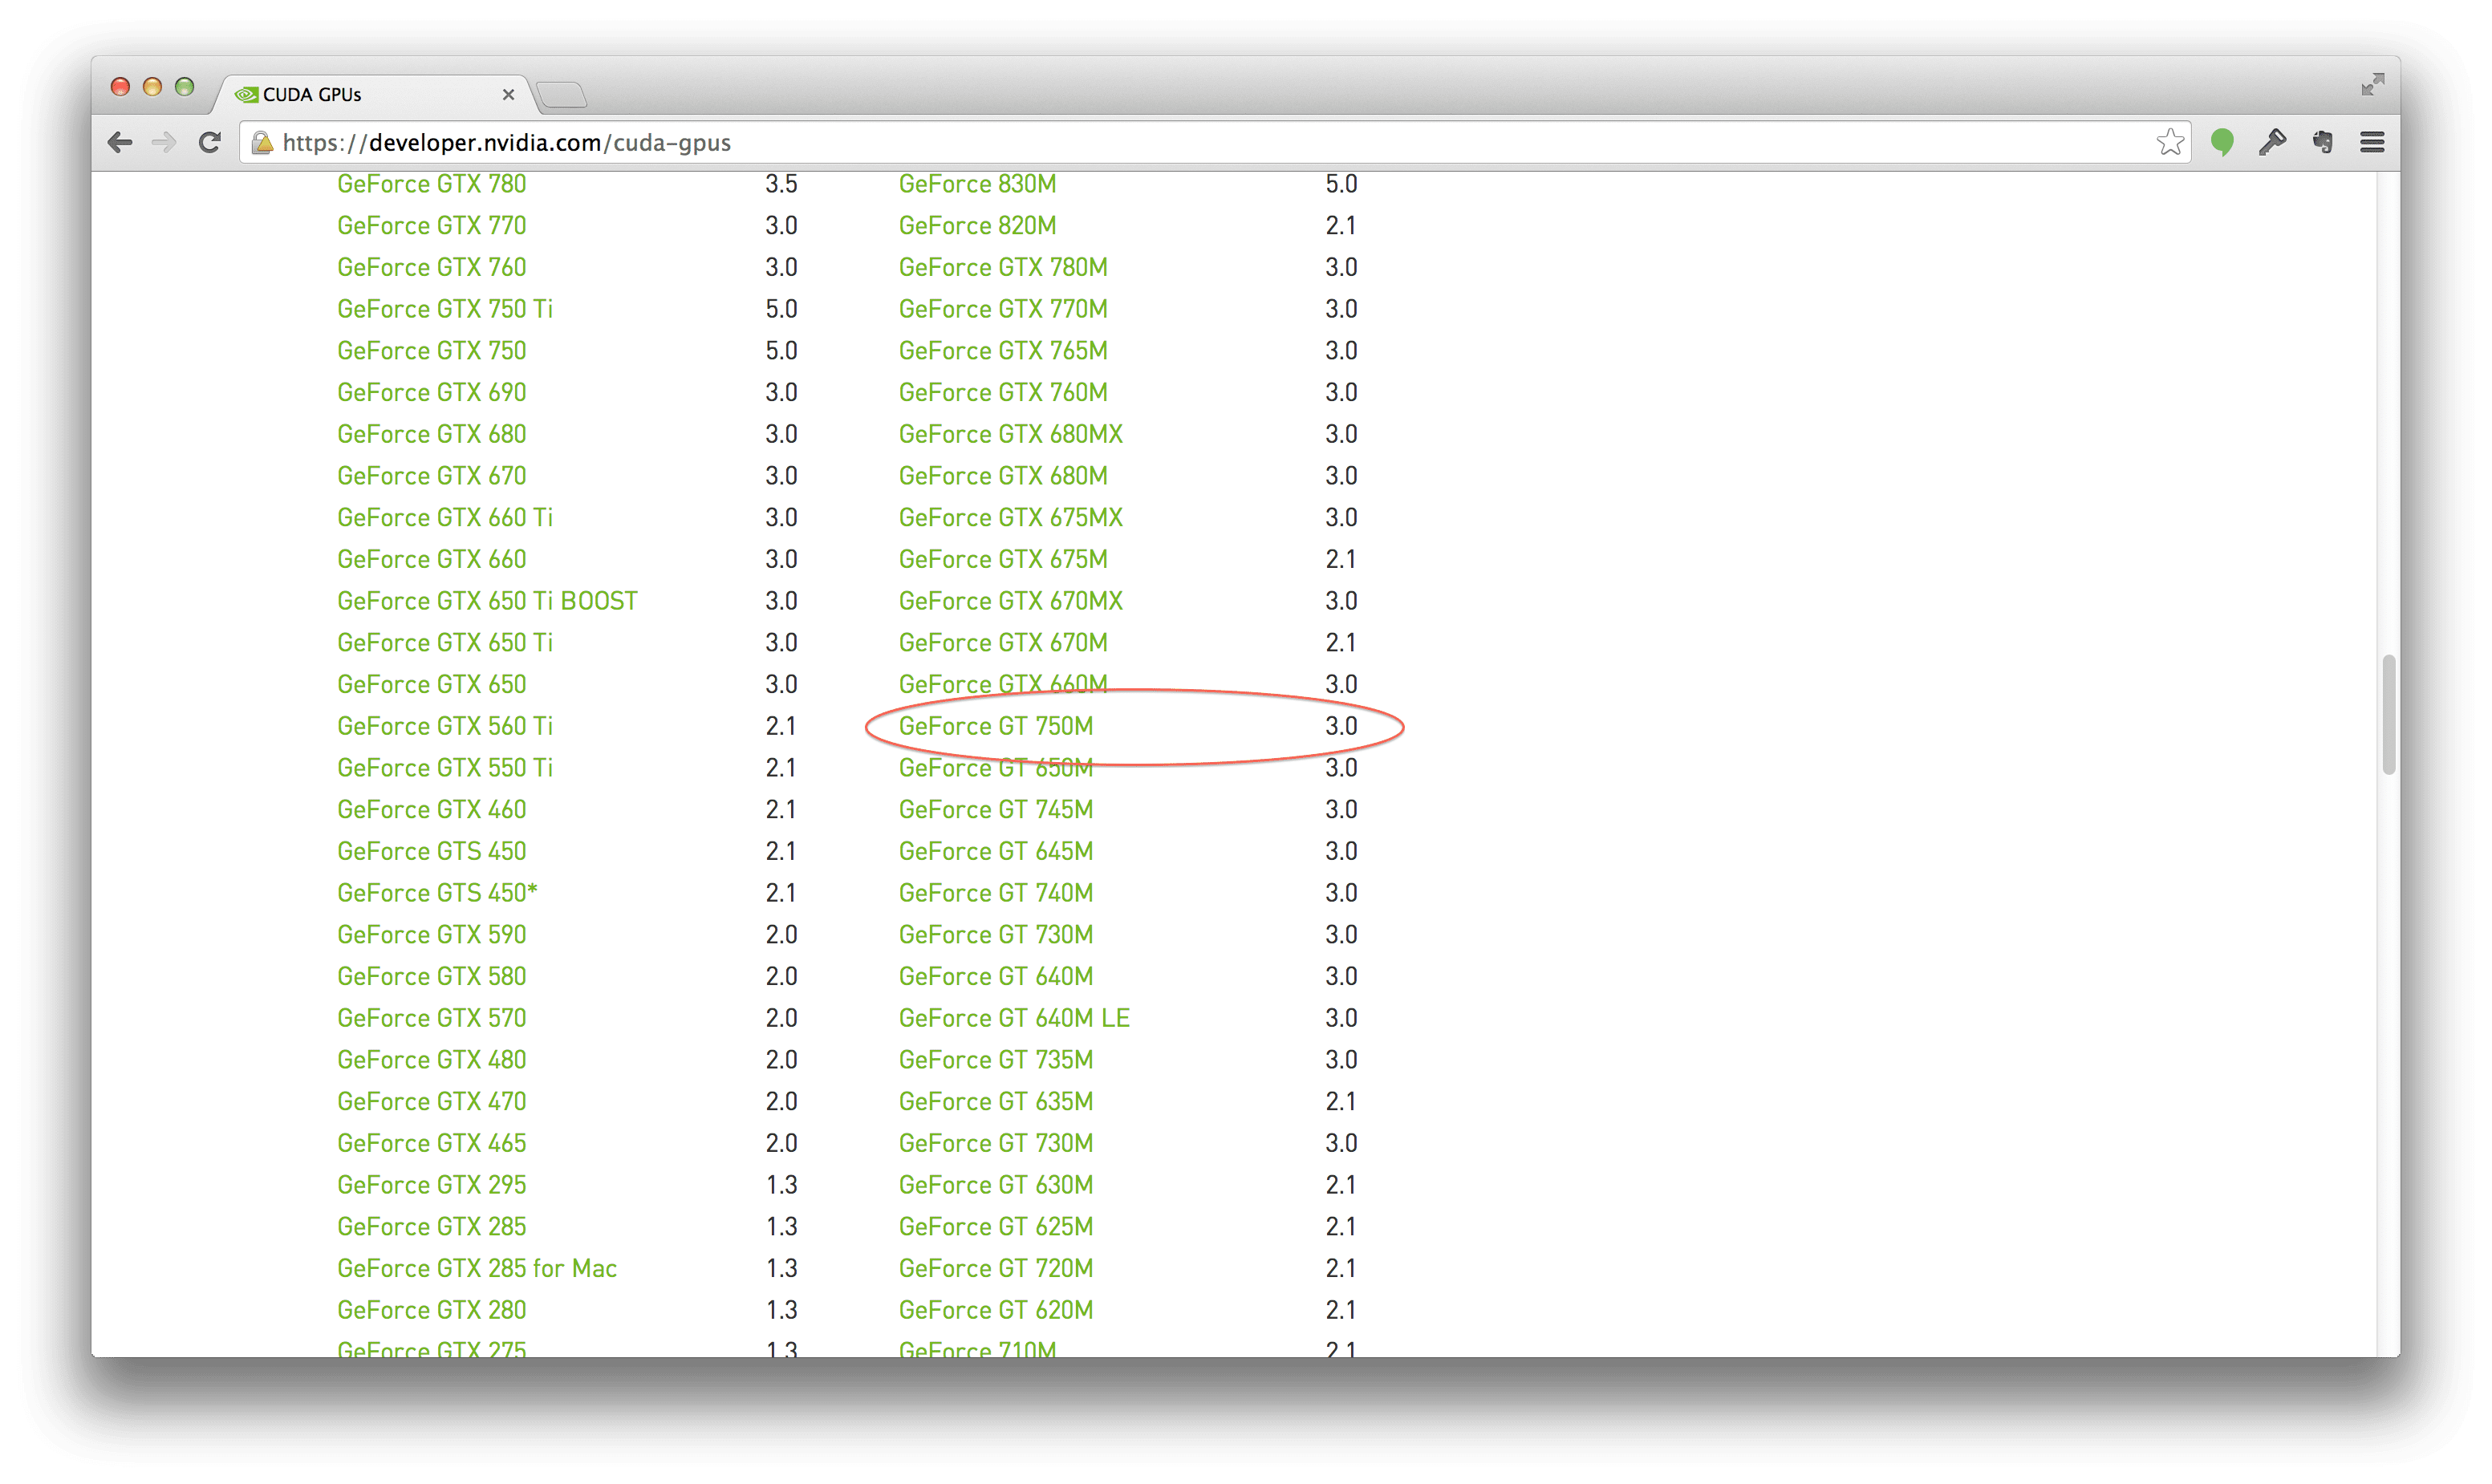Screen dimensions: 2492x1484
Task: Open the GeForce GTX 660 Ti link
Action: (444, 517)
